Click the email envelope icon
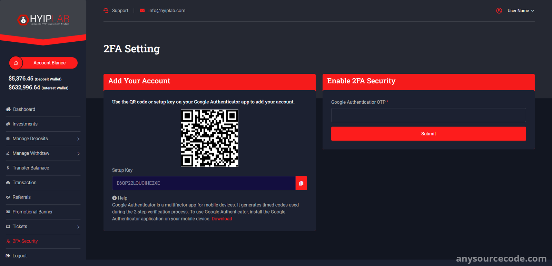 (x=142, y=10)
